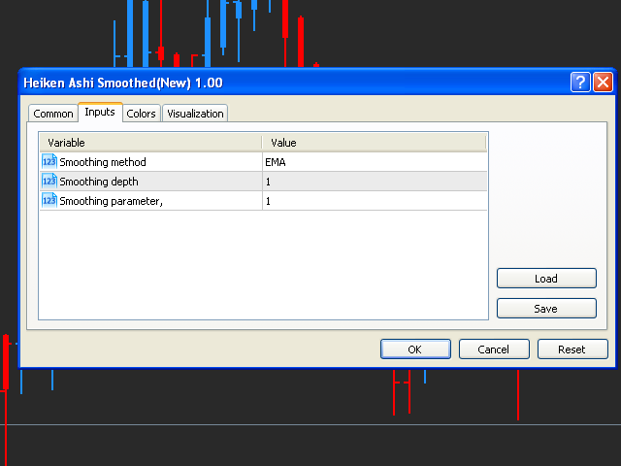The image size is (621, 466).
Task: Dismiss the dialog with Cancel
Action: (494, 349)
